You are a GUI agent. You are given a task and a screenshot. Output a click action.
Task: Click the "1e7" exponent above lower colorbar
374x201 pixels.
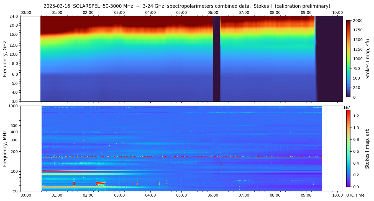click(347, 107)
